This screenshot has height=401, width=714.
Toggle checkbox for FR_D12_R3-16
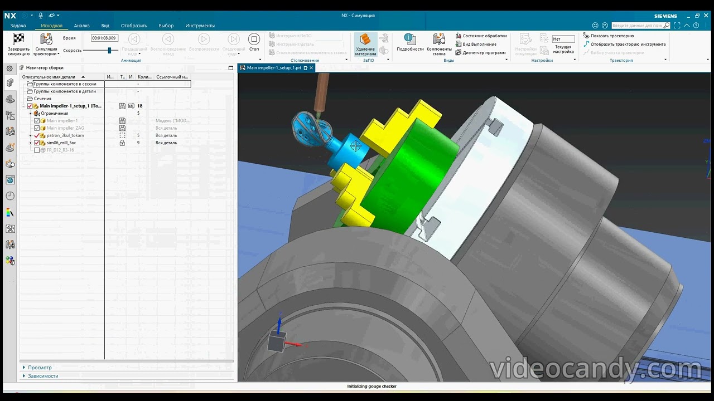tap(37, 150)
